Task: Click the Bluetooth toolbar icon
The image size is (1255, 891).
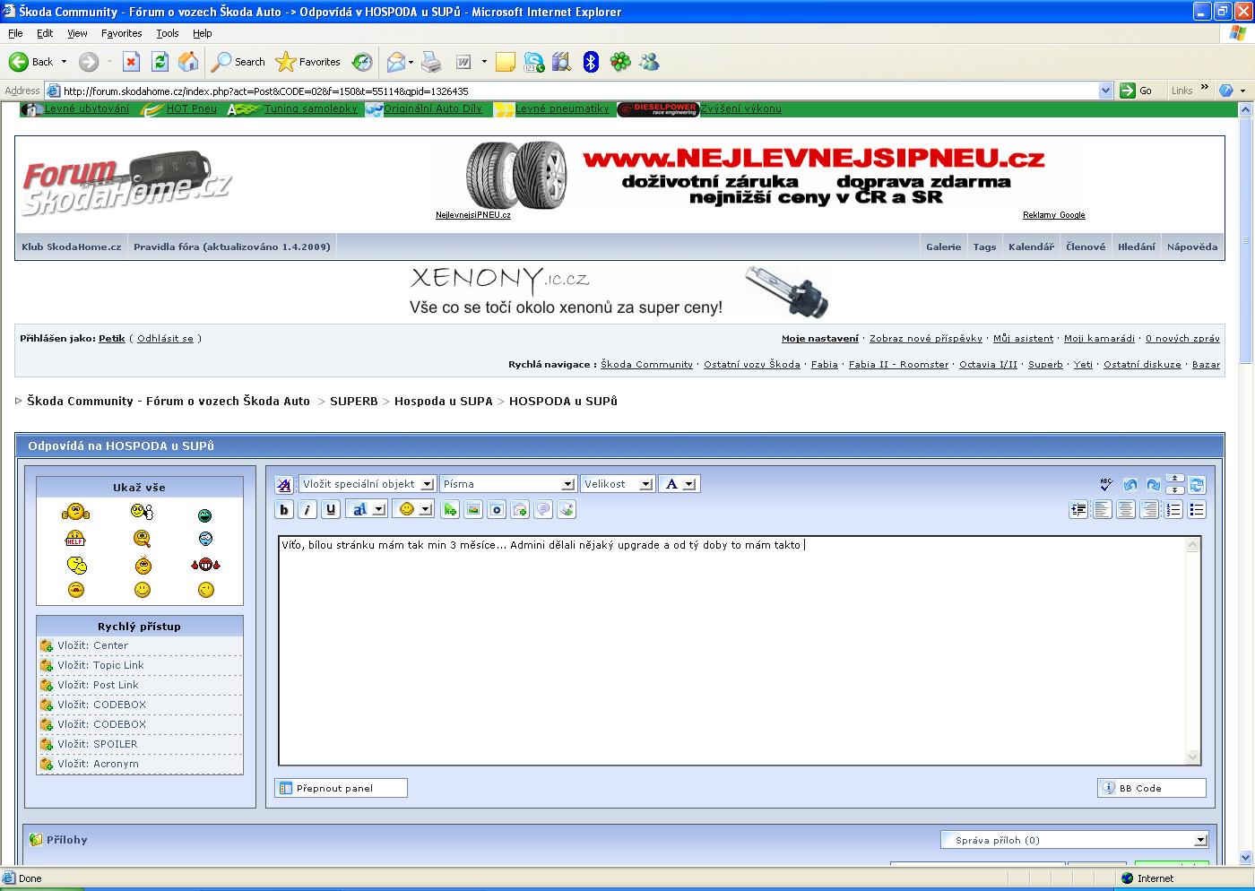Action: 591,62
